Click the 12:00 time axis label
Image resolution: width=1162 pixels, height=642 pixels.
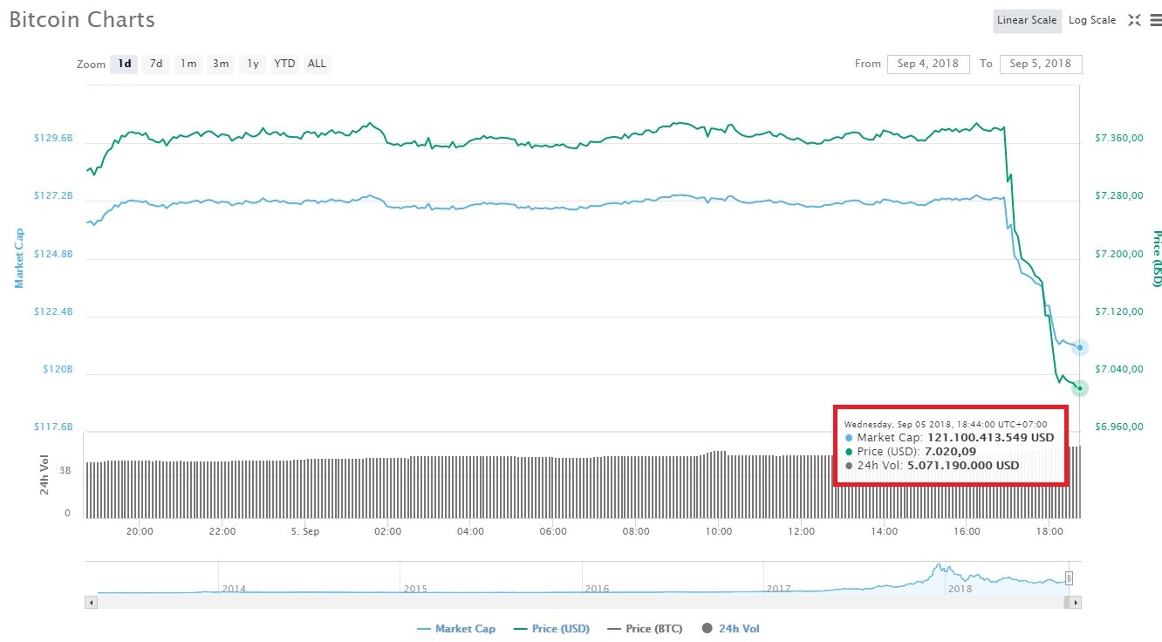[801, 531]
